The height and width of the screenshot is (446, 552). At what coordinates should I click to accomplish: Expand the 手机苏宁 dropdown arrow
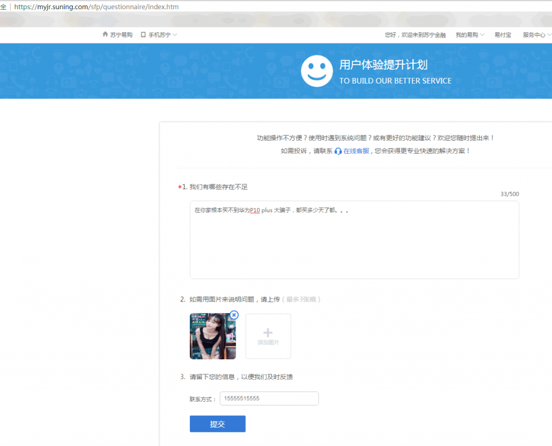[175, 35]
